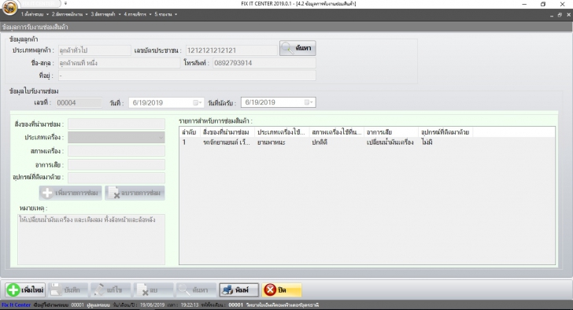Click the item brought for repair field

click(116, 124)
